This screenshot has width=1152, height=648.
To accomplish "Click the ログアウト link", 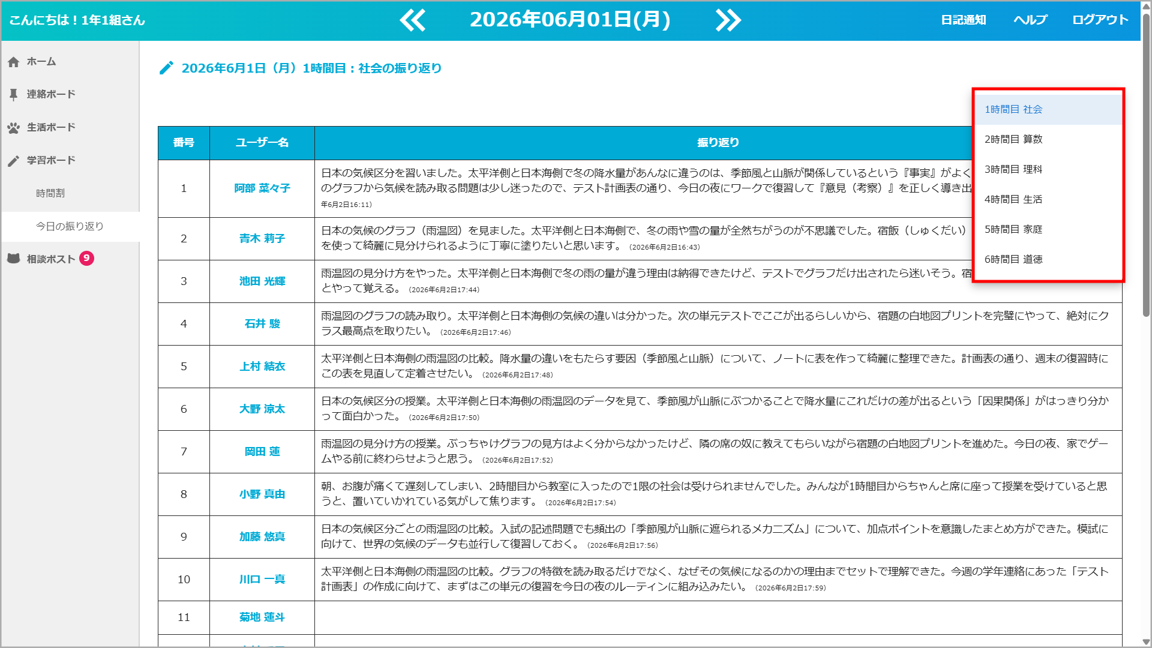I will (x=1100, y=20).
